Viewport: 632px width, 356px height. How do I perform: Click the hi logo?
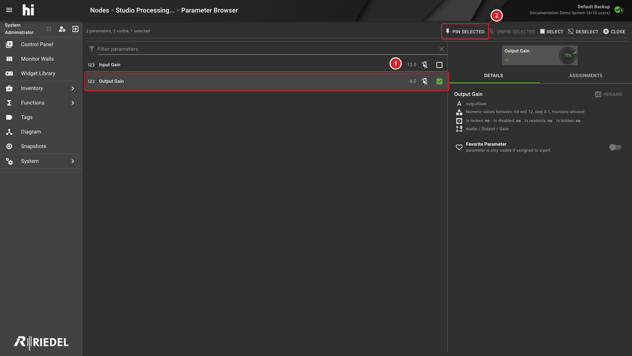(28, 10)
